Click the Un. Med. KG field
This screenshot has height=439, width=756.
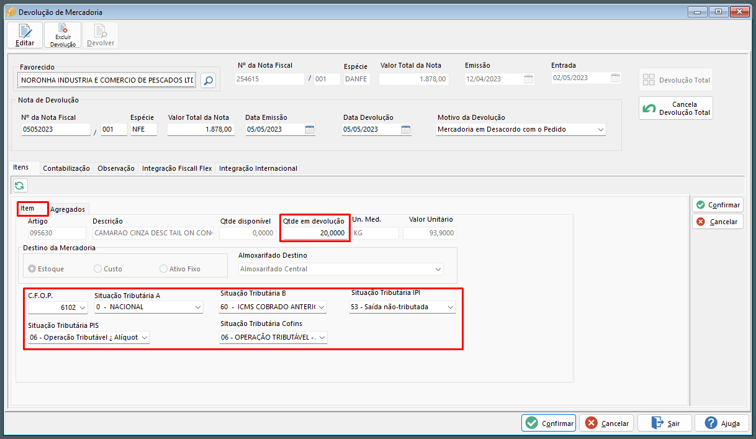376,233
